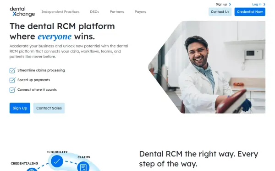The height and width of the screenshot is (171, 275).
Task: Click the chevron next to Sign up
Action: click(230, 4)
